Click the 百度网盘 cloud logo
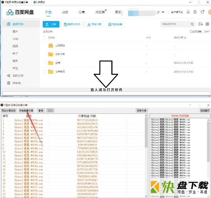This screenshot has width=211, height=198. pos(10,12)
